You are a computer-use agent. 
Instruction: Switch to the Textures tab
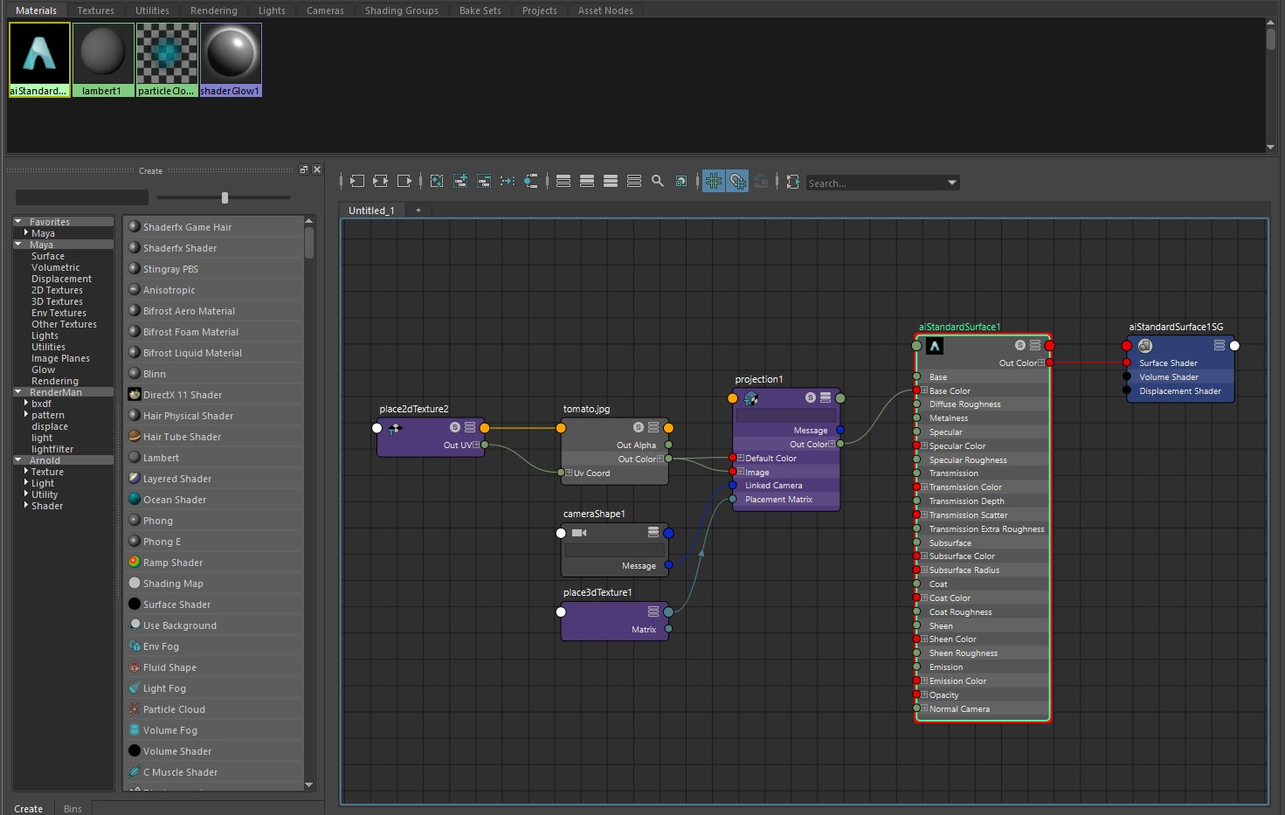[95, 10]
